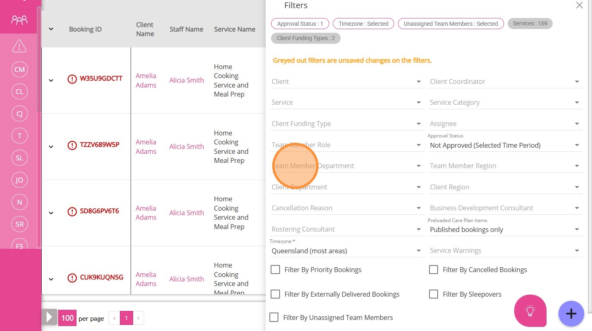Click the Approval Status : 1 chip
Screen dimensions: 592x331
coord(300,24)
